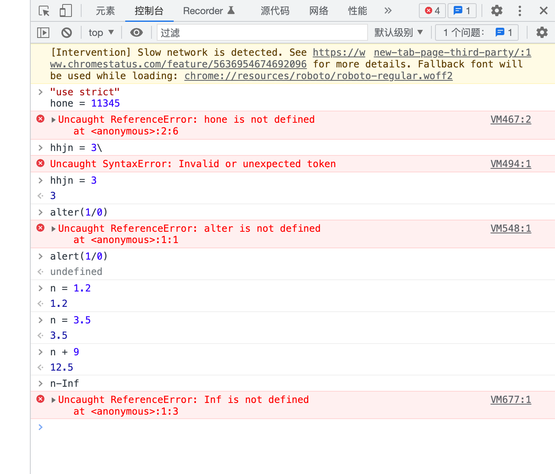Click the 'hhjn = 3\' input entry
Image resolution: width=555 pixels, height=474 pixels.
pyautogui.click(x=76, y=148)
